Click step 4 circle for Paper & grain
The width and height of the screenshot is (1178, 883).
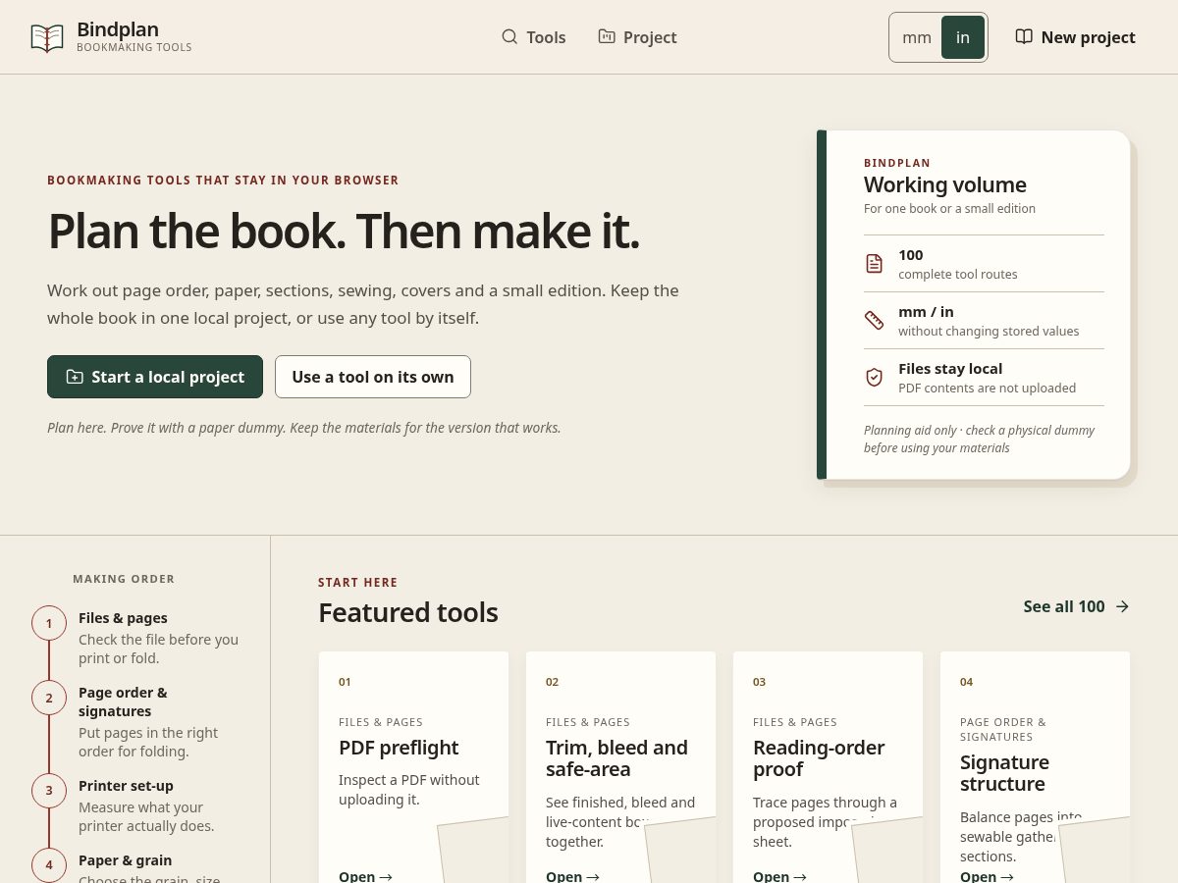pyautogui.click(x=49, y=865)
